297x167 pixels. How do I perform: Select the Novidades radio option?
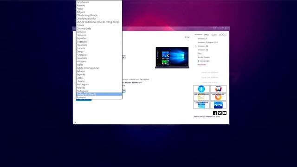coord(202,64)
